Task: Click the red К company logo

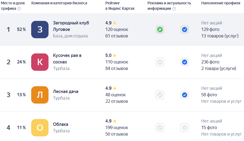Action: pos(40,62)
